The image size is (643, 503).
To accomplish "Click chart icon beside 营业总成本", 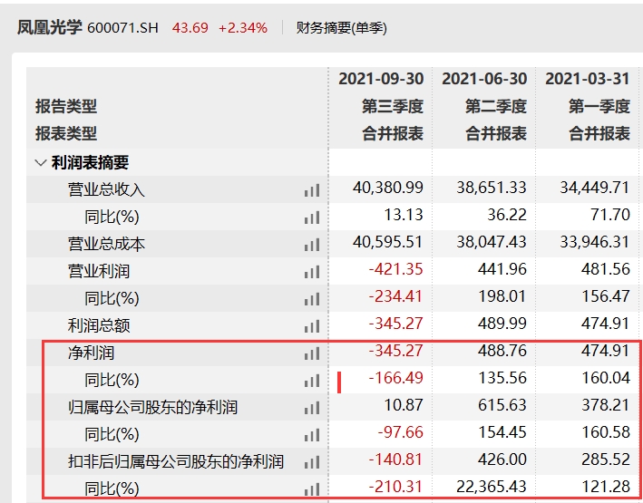I will (x=312, y=245).
